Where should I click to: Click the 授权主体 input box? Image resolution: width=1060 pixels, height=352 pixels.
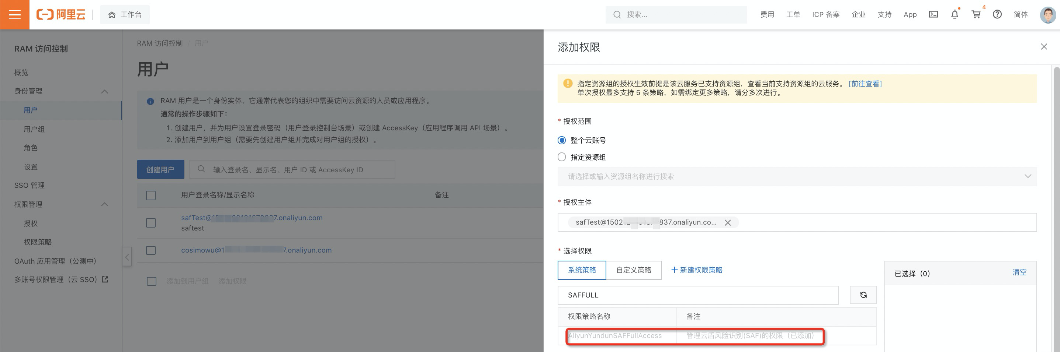797,222
